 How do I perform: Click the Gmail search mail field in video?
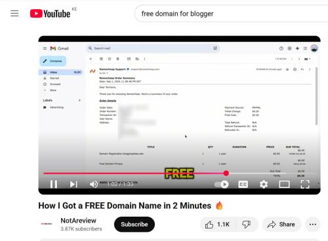pos(153,48)
